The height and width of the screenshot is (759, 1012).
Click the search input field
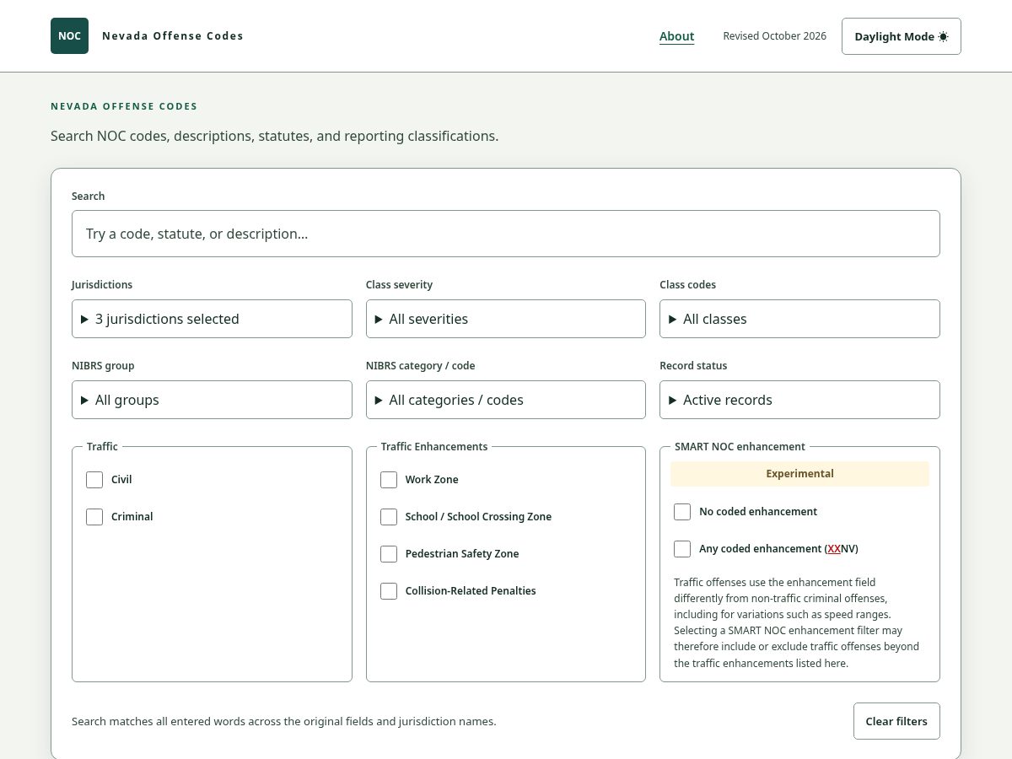[x=506, y=234]
